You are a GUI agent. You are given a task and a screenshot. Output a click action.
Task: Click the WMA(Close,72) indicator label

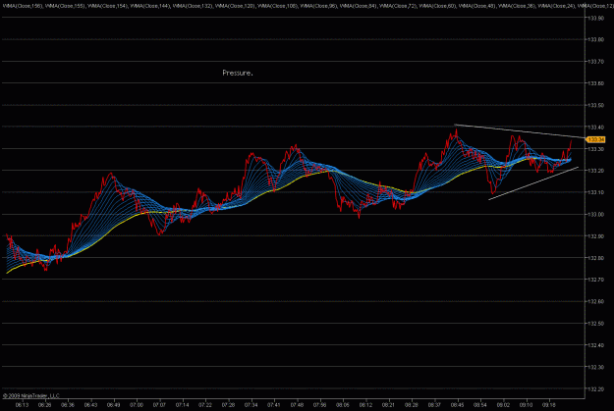(x=398, y=6)
